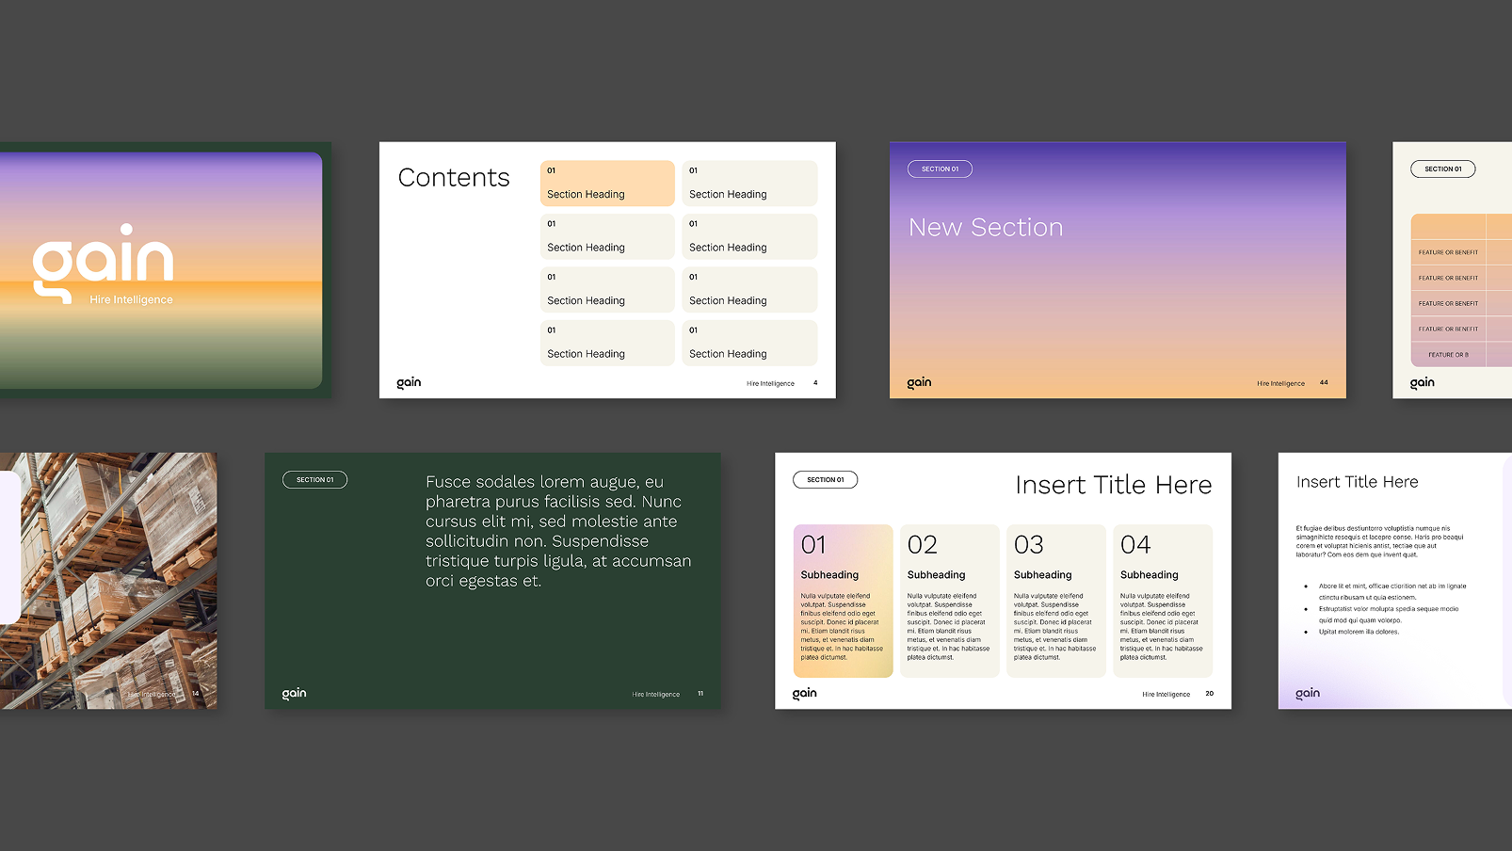Click page number 20 on the four-column slide
This screenshot has width=1512, height=851.
pos(1210,694)
